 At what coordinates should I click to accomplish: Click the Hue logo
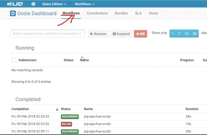(x=15, y=4)
